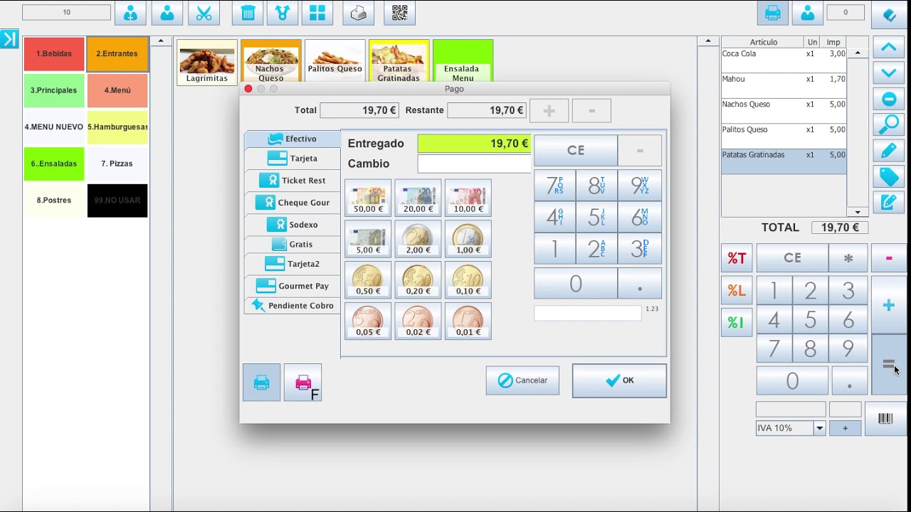Click the up arrow above the product catalog
Viewport: 911px width, 512px height.
pyautogui.click(x=707, y=41)
